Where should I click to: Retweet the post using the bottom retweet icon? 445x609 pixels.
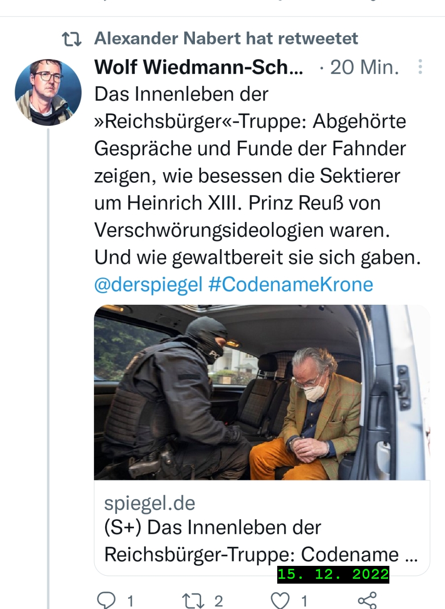pos(192,601)
